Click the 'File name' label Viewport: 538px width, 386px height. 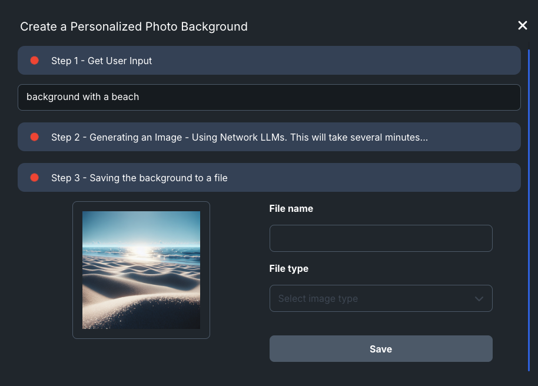[291, 209]
